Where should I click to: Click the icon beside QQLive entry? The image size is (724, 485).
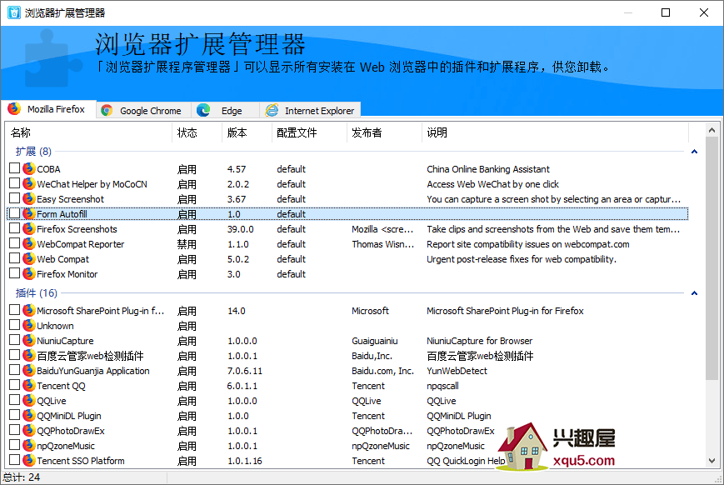(28, 401)
